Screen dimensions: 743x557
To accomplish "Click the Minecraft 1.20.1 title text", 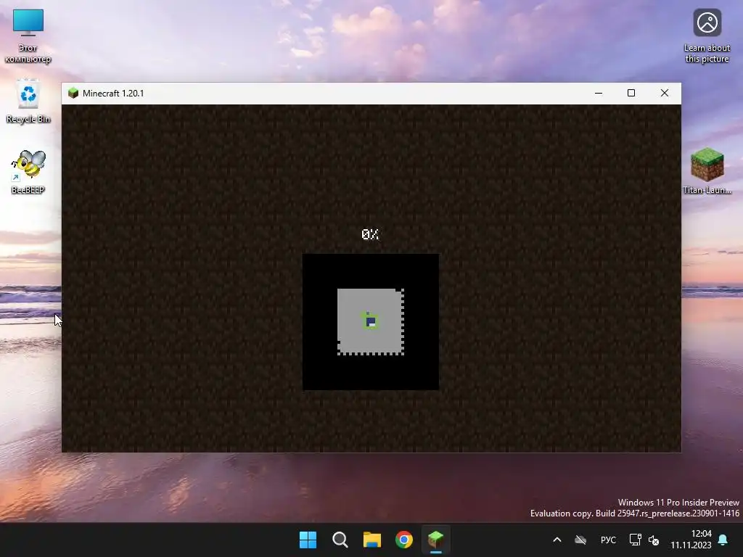I will tap(113, 94).
